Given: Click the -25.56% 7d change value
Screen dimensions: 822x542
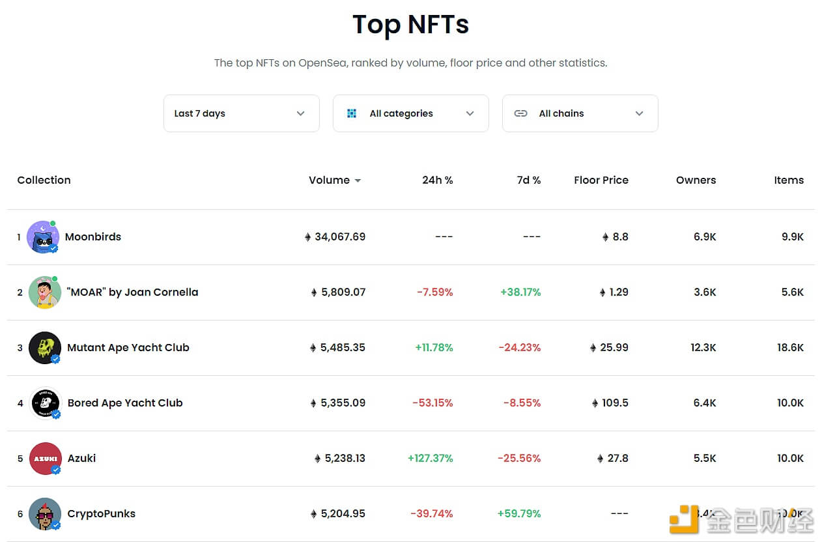Looking at the screenshot, I should (x=519, y=459).
